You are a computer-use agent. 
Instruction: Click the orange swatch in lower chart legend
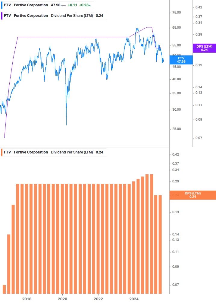click(2, 152)
